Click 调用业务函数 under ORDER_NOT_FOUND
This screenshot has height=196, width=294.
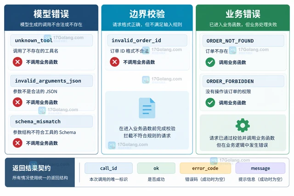(232, 62)
